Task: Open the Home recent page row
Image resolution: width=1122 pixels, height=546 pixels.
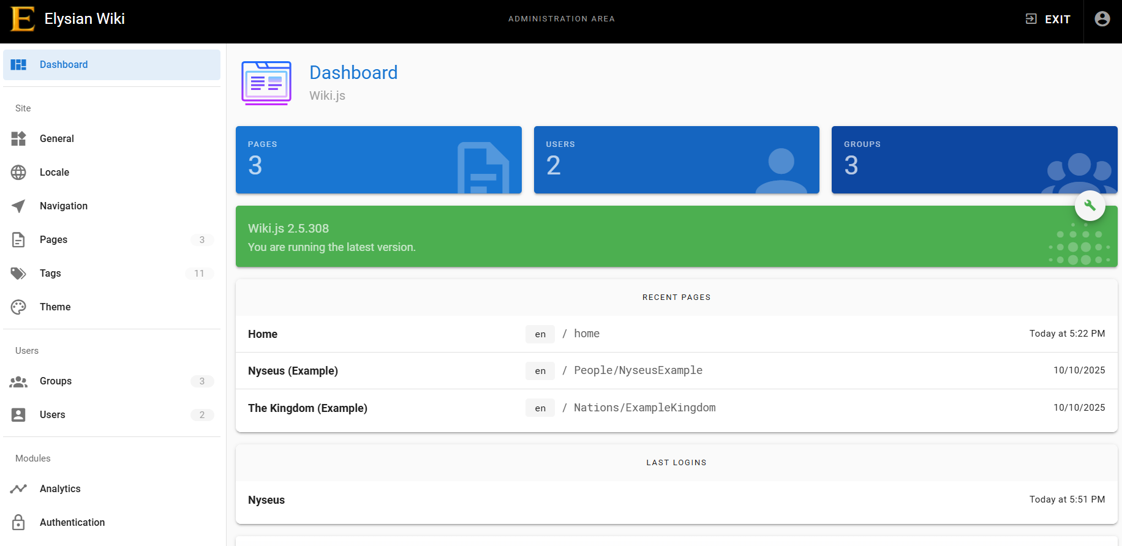Action: (x=263, y=334)
